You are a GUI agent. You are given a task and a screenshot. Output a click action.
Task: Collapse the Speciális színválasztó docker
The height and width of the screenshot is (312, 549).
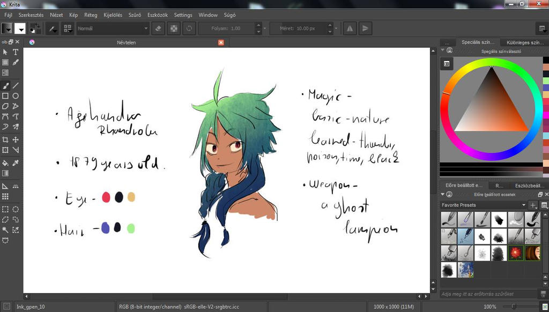point(442,50)
